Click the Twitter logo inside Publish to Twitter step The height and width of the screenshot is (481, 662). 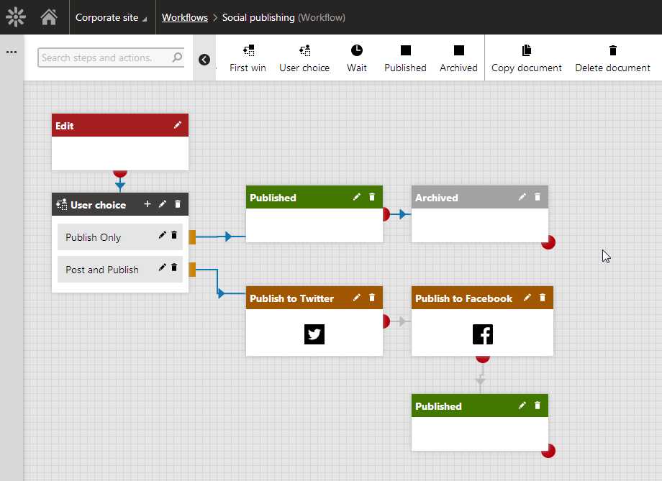coord(314,334)
